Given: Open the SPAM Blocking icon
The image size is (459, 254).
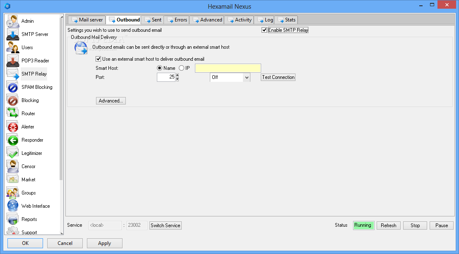Looking at the screenshot, I should (12, 87).
